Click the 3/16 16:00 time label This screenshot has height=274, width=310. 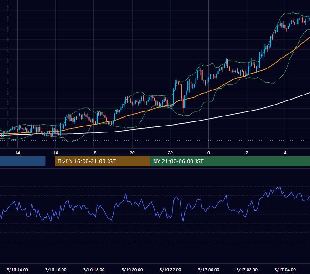pos(56,269)
